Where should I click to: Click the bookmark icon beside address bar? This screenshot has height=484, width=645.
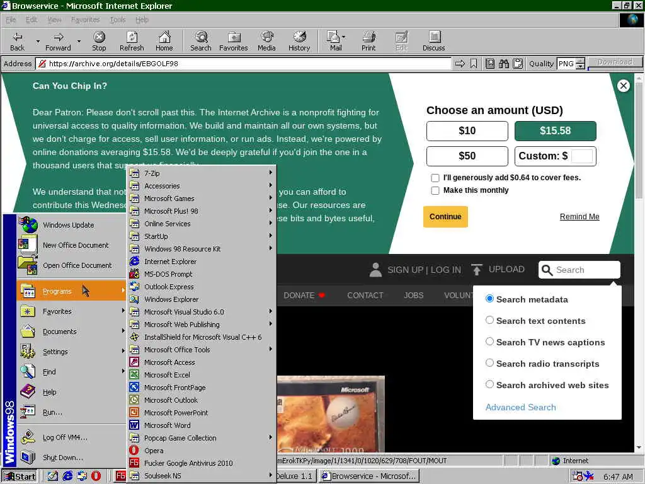coord(474,64)
